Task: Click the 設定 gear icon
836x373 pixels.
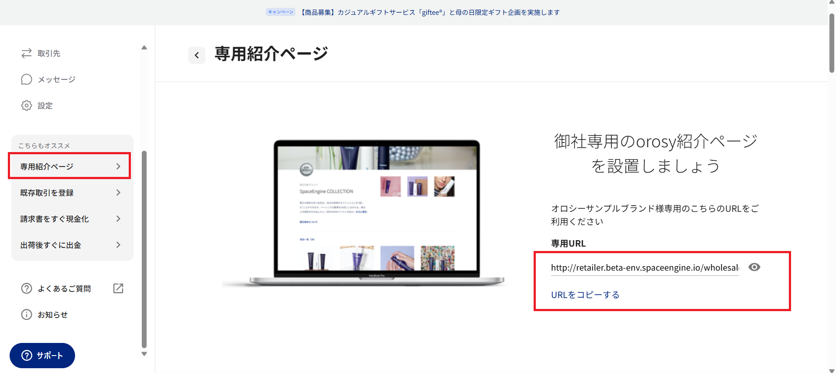Action: [27, 105]
